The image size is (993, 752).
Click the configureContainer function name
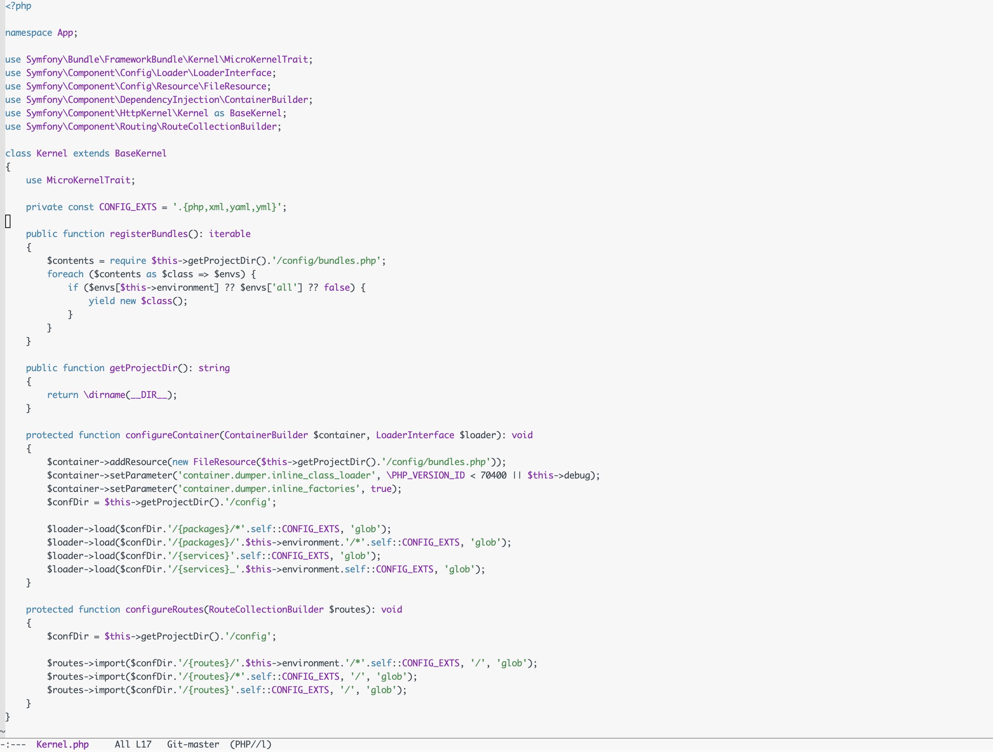click(172, 435)
